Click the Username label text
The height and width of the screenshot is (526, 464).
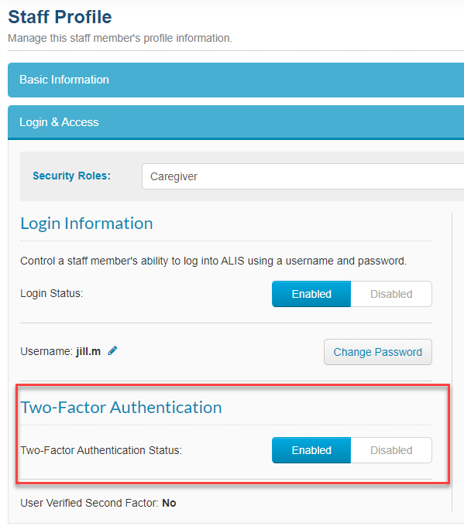pyautogui.click(x=46, y=351)
